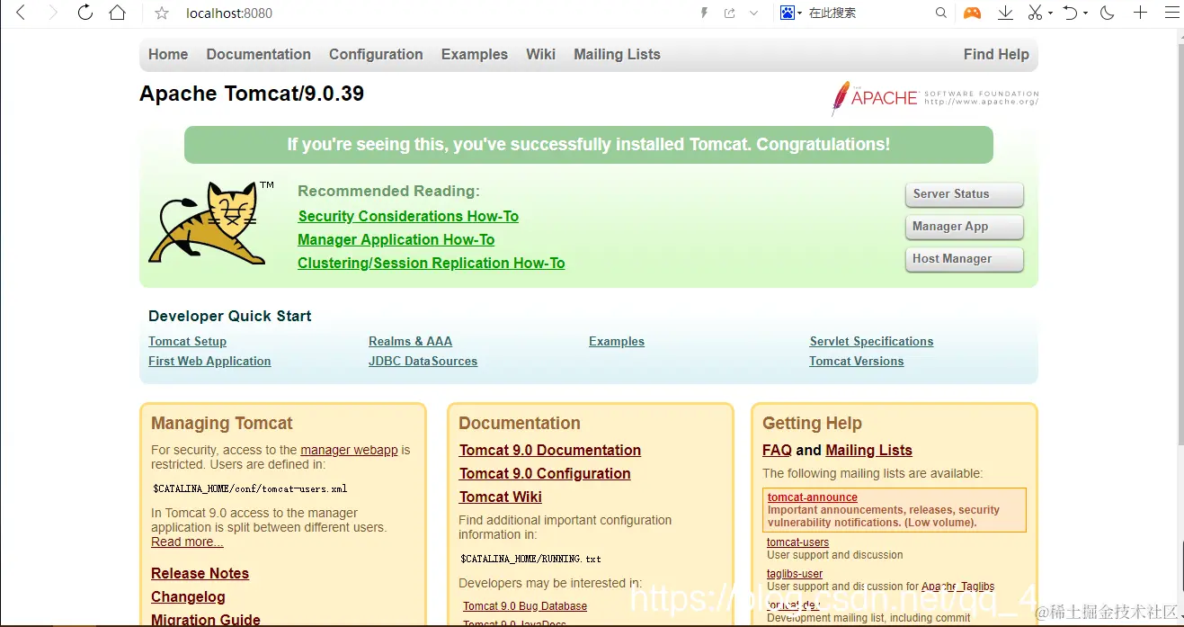This screenshot has width=1184, height=627.
Task: Open the JDBC DataSources link
Action: coord(423,361)
